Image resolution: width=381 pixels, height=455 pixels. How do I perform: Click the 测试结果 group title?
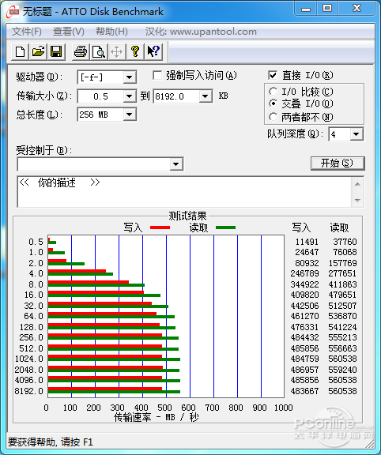(187, 216)
